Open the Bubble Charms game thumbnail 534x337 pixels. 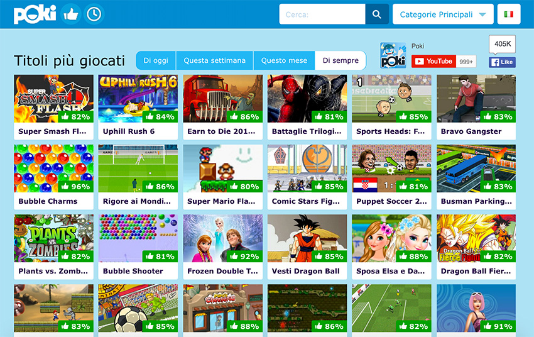coord(53,168)
